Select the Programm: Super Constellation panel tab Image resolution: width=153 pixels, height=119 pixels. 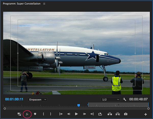tap(22, 4)
